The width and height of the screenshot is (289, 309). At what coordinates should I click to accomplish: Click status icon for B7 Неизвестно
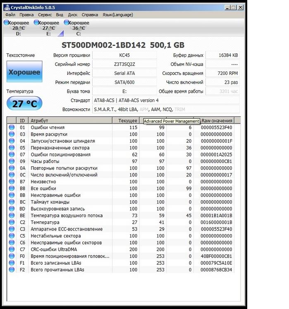click(x=12, y=182)
